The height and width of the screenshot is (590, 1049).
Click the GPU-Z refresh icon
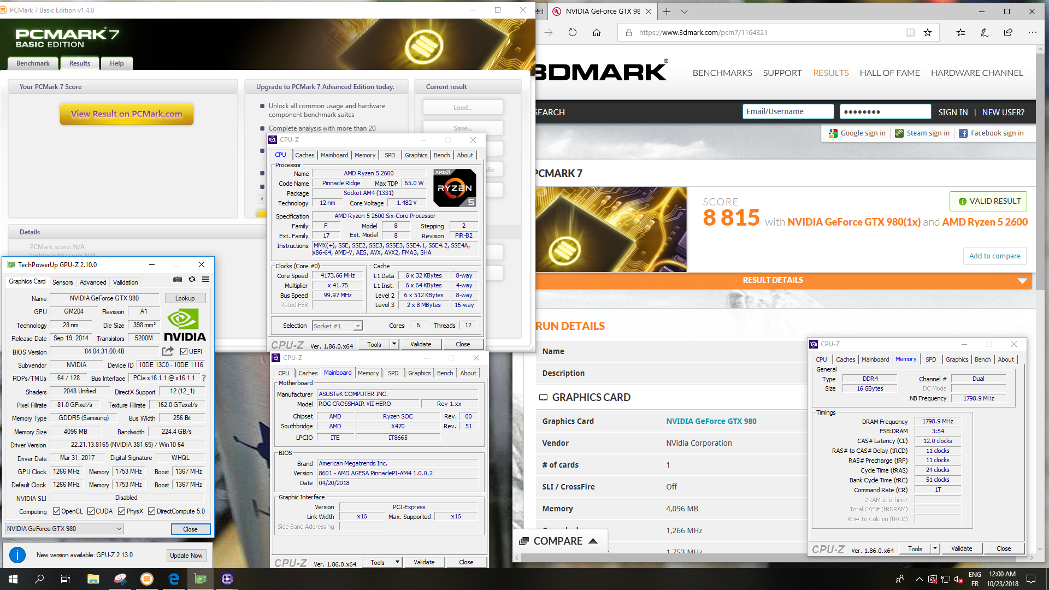click(192, 279)
